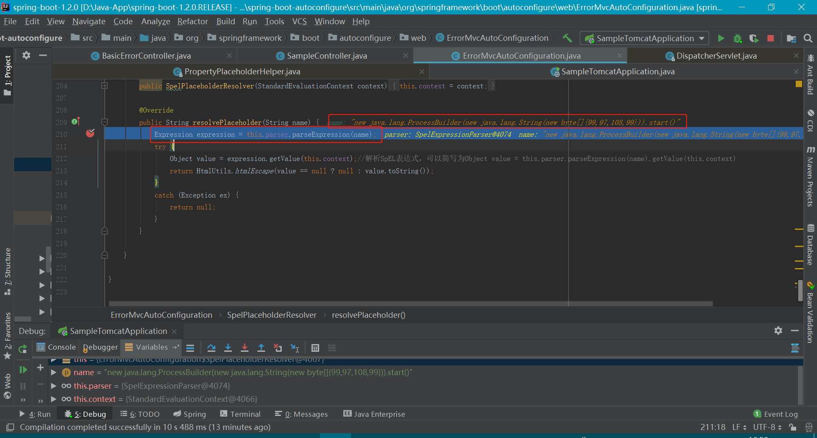The width and height of the screenshot is (817, 438).
Task: Expand this.context variable node
Action: [x=54, y=399]
